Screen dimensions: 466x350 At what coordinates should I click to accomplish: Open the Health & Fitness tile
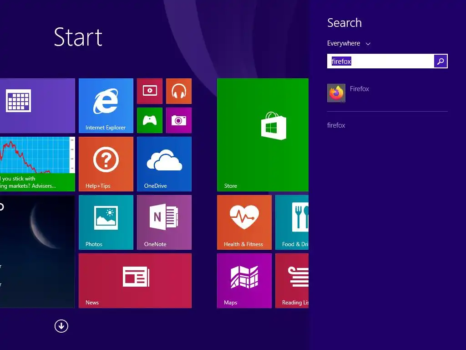244,222
